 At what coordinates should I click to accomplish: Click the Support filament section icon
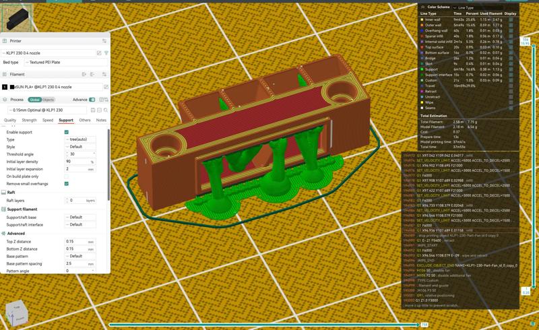[x=4, y=209]
